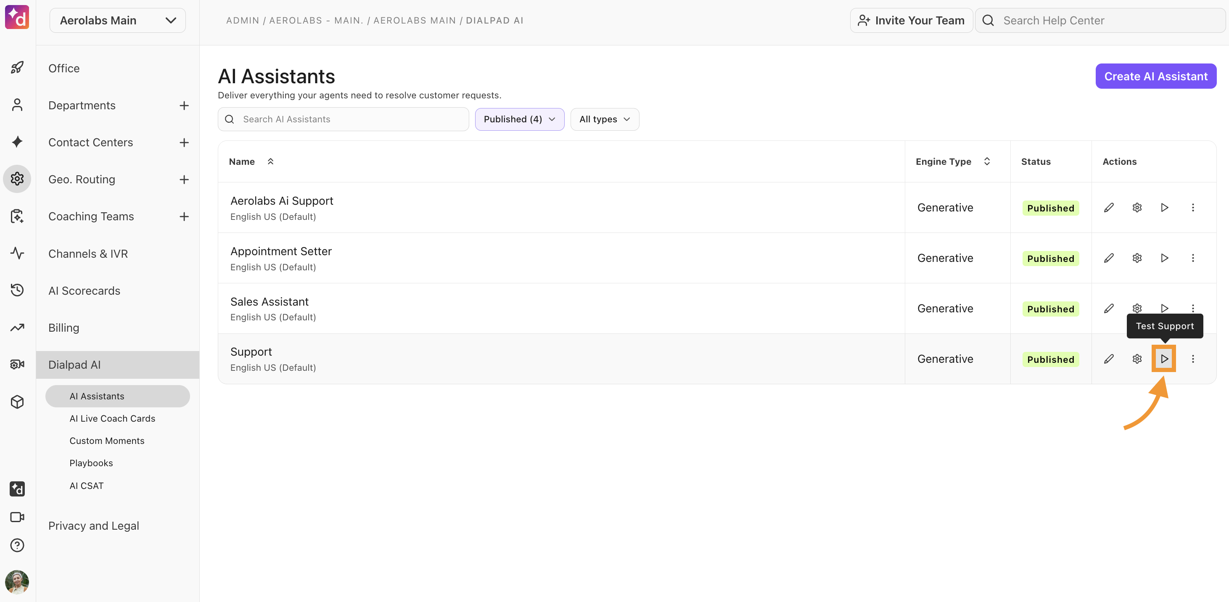Viewport: 1229px width, 602px height.
Task: Open the help question mark icon
Action: pos(17,545)
